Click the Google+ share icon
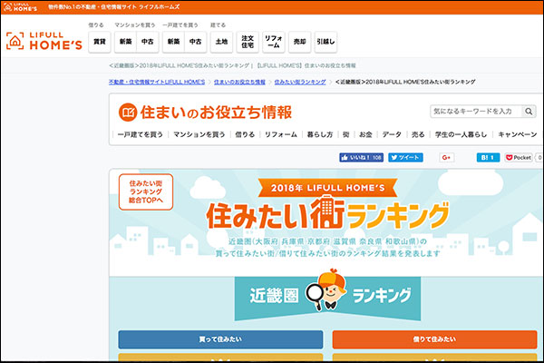 coord(446,157)
